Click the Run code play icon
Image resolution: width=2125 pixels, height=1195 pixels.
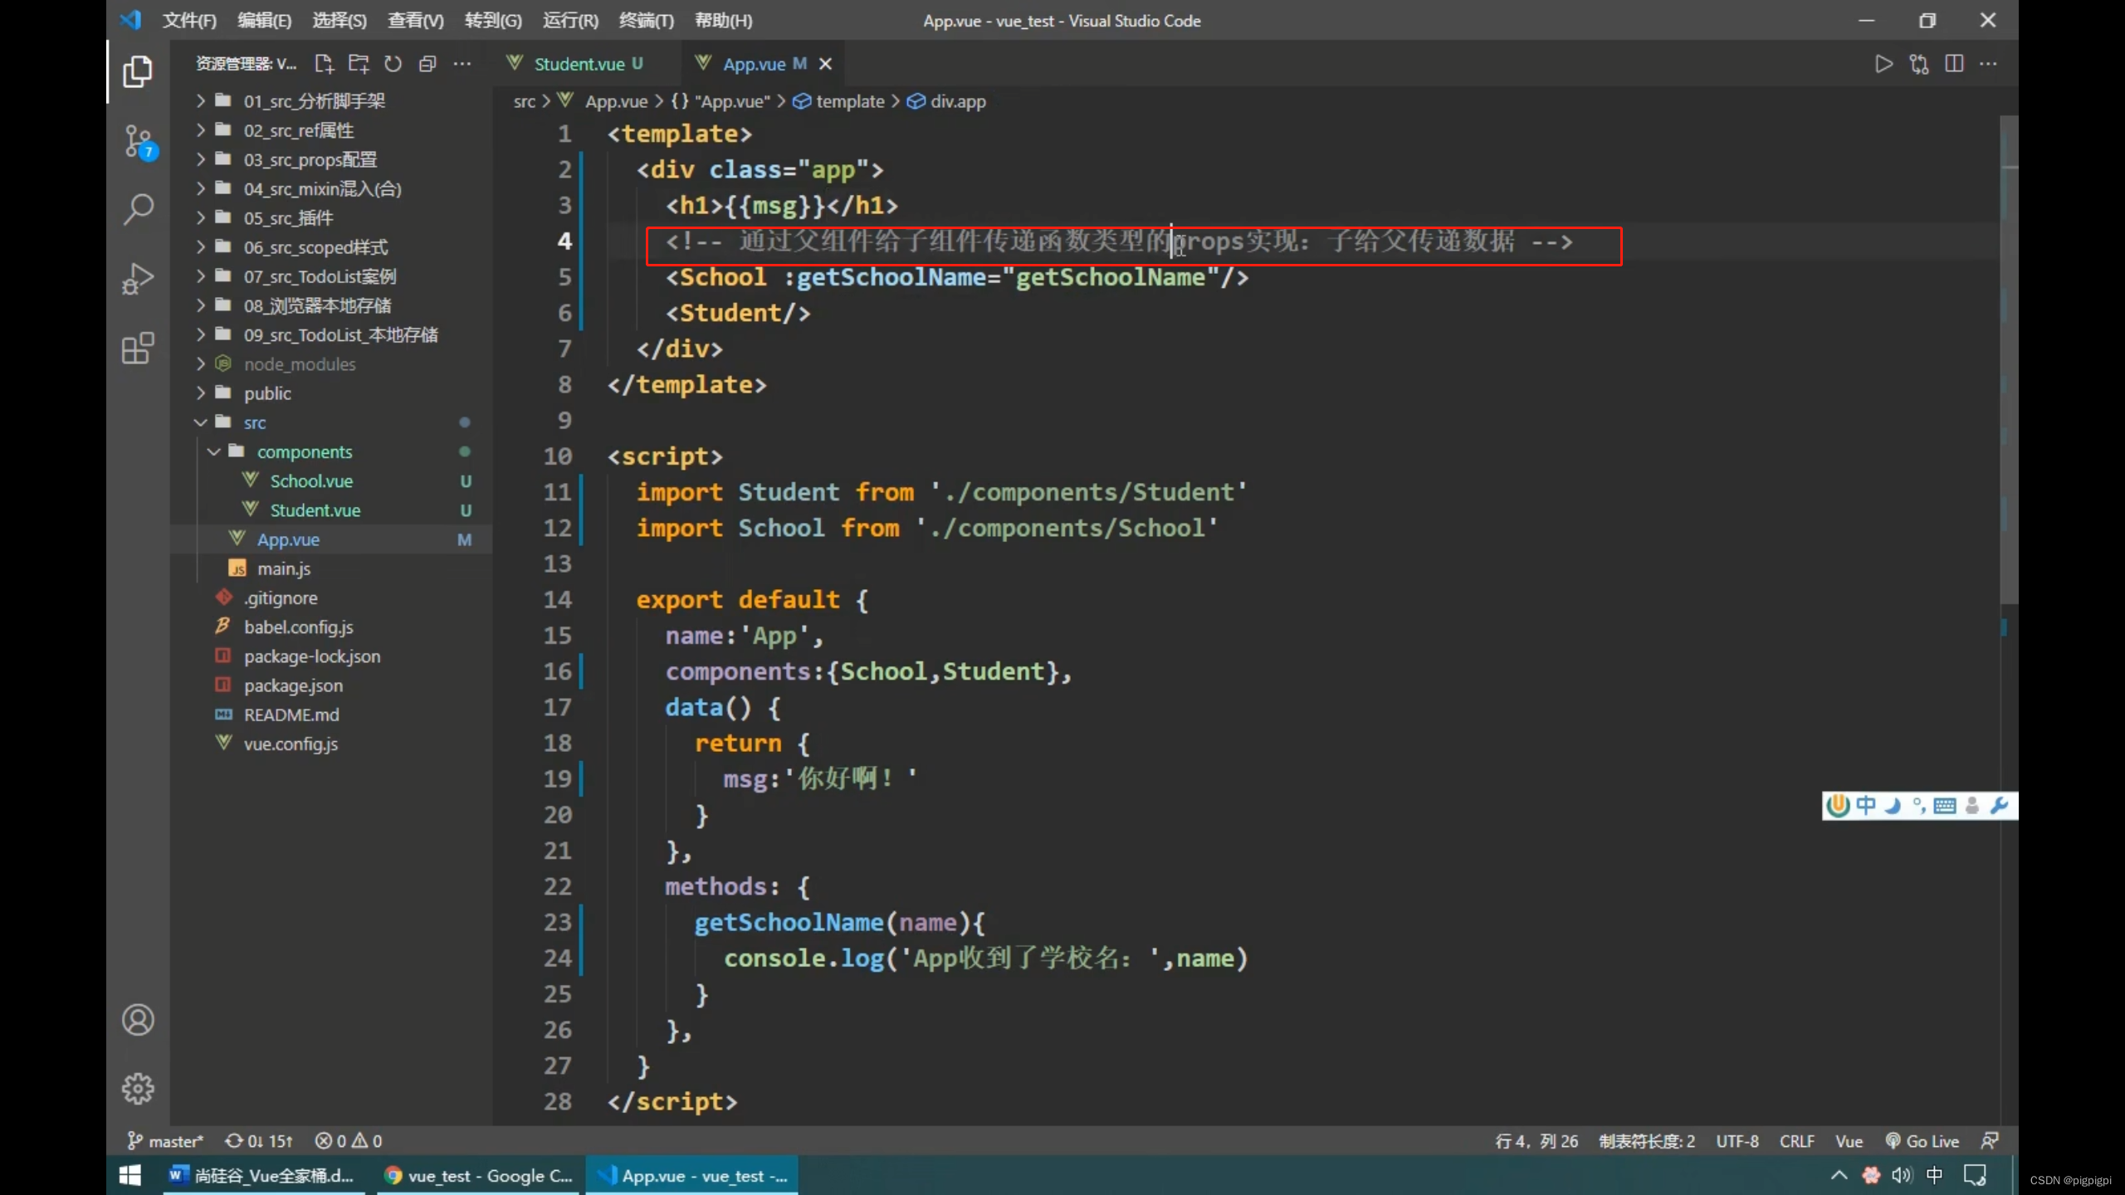coord(1884,64)
